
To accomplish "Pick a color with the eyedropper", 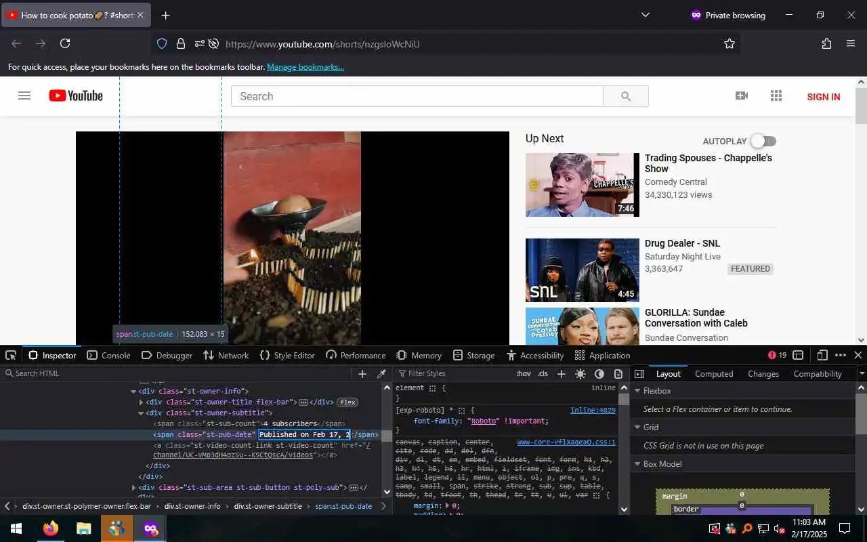I will [x=381, y=373].
